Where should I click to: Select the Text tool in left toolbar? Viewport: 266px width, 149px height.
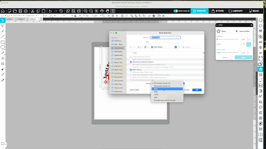click(3, 58)
